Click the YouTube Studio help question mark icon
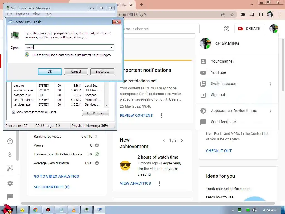The width and height of the screenshot is (285, 214). [x=227, y=29]
